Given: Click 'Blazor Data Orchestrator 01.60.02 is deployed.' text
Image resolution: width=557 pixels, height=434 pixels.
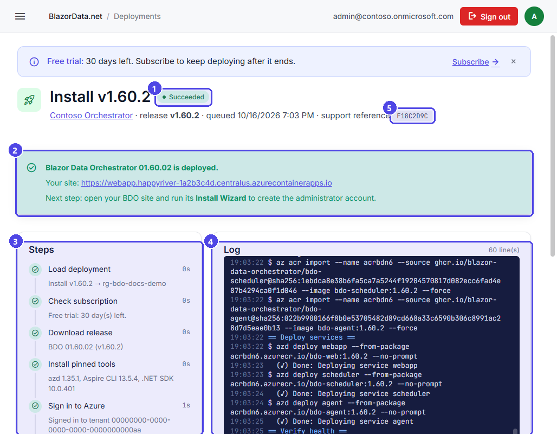Looking at the screenshot, I should pyautogui.click(x=132, y=168).
